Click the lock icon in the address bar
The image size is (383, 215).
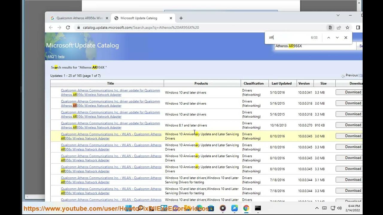78,27
